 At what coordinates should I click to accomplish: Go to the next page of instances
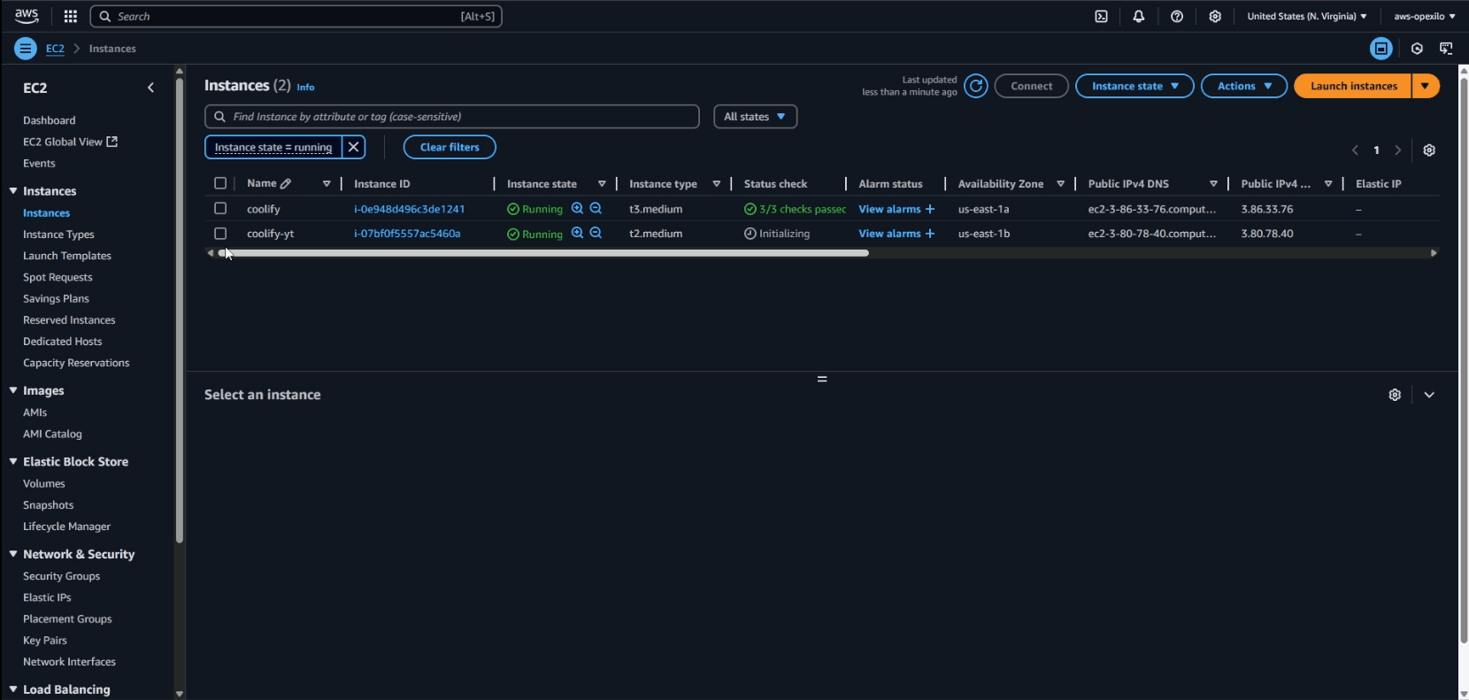pyautogui.click(x=1398, y=150)
